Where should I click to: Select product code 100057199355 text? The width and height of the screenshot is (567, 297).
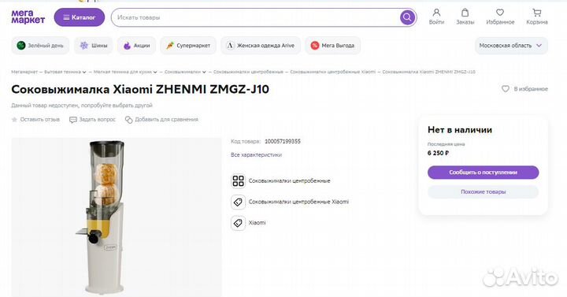point(283,142)
